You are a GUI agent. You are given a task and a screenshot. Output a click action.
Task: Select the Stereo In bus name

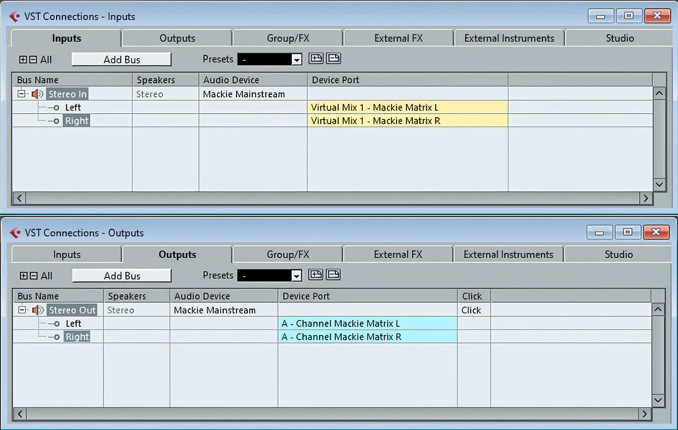[x=67, y=94]
